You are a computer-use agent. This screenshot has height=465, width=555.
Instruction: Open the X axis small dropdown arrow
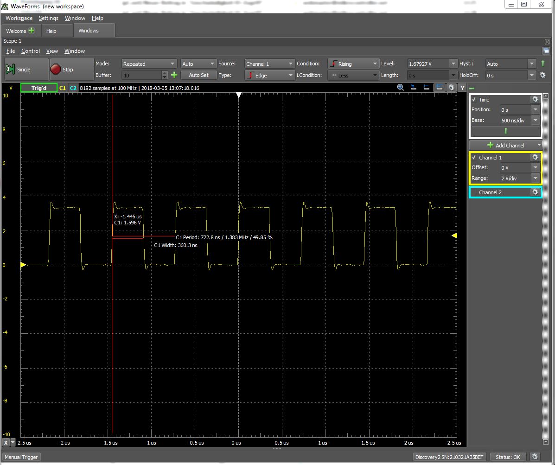click(13, 442)
